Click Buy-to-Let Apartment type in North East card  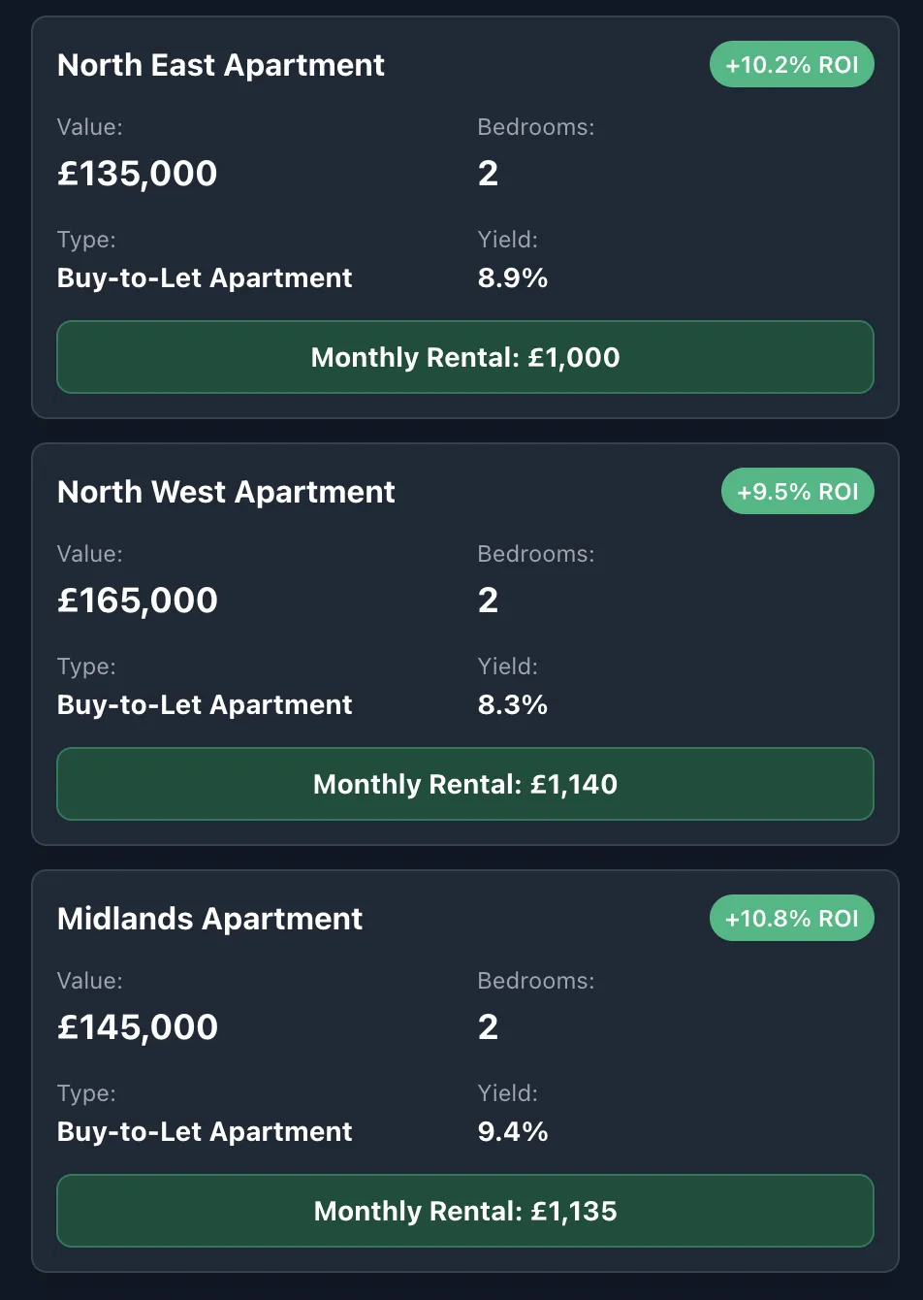coord(205,278)
